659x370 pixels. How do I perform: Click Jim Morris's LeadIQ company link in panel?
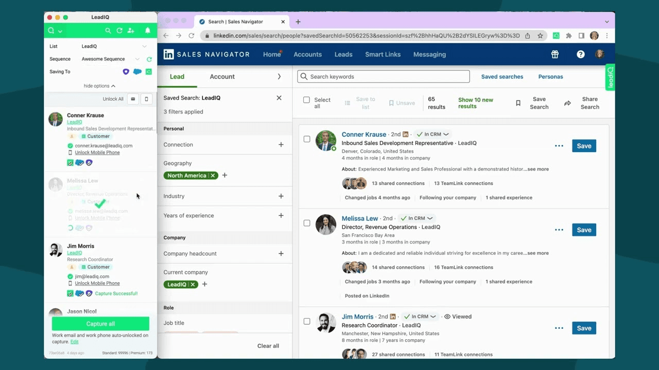(75, 253)
